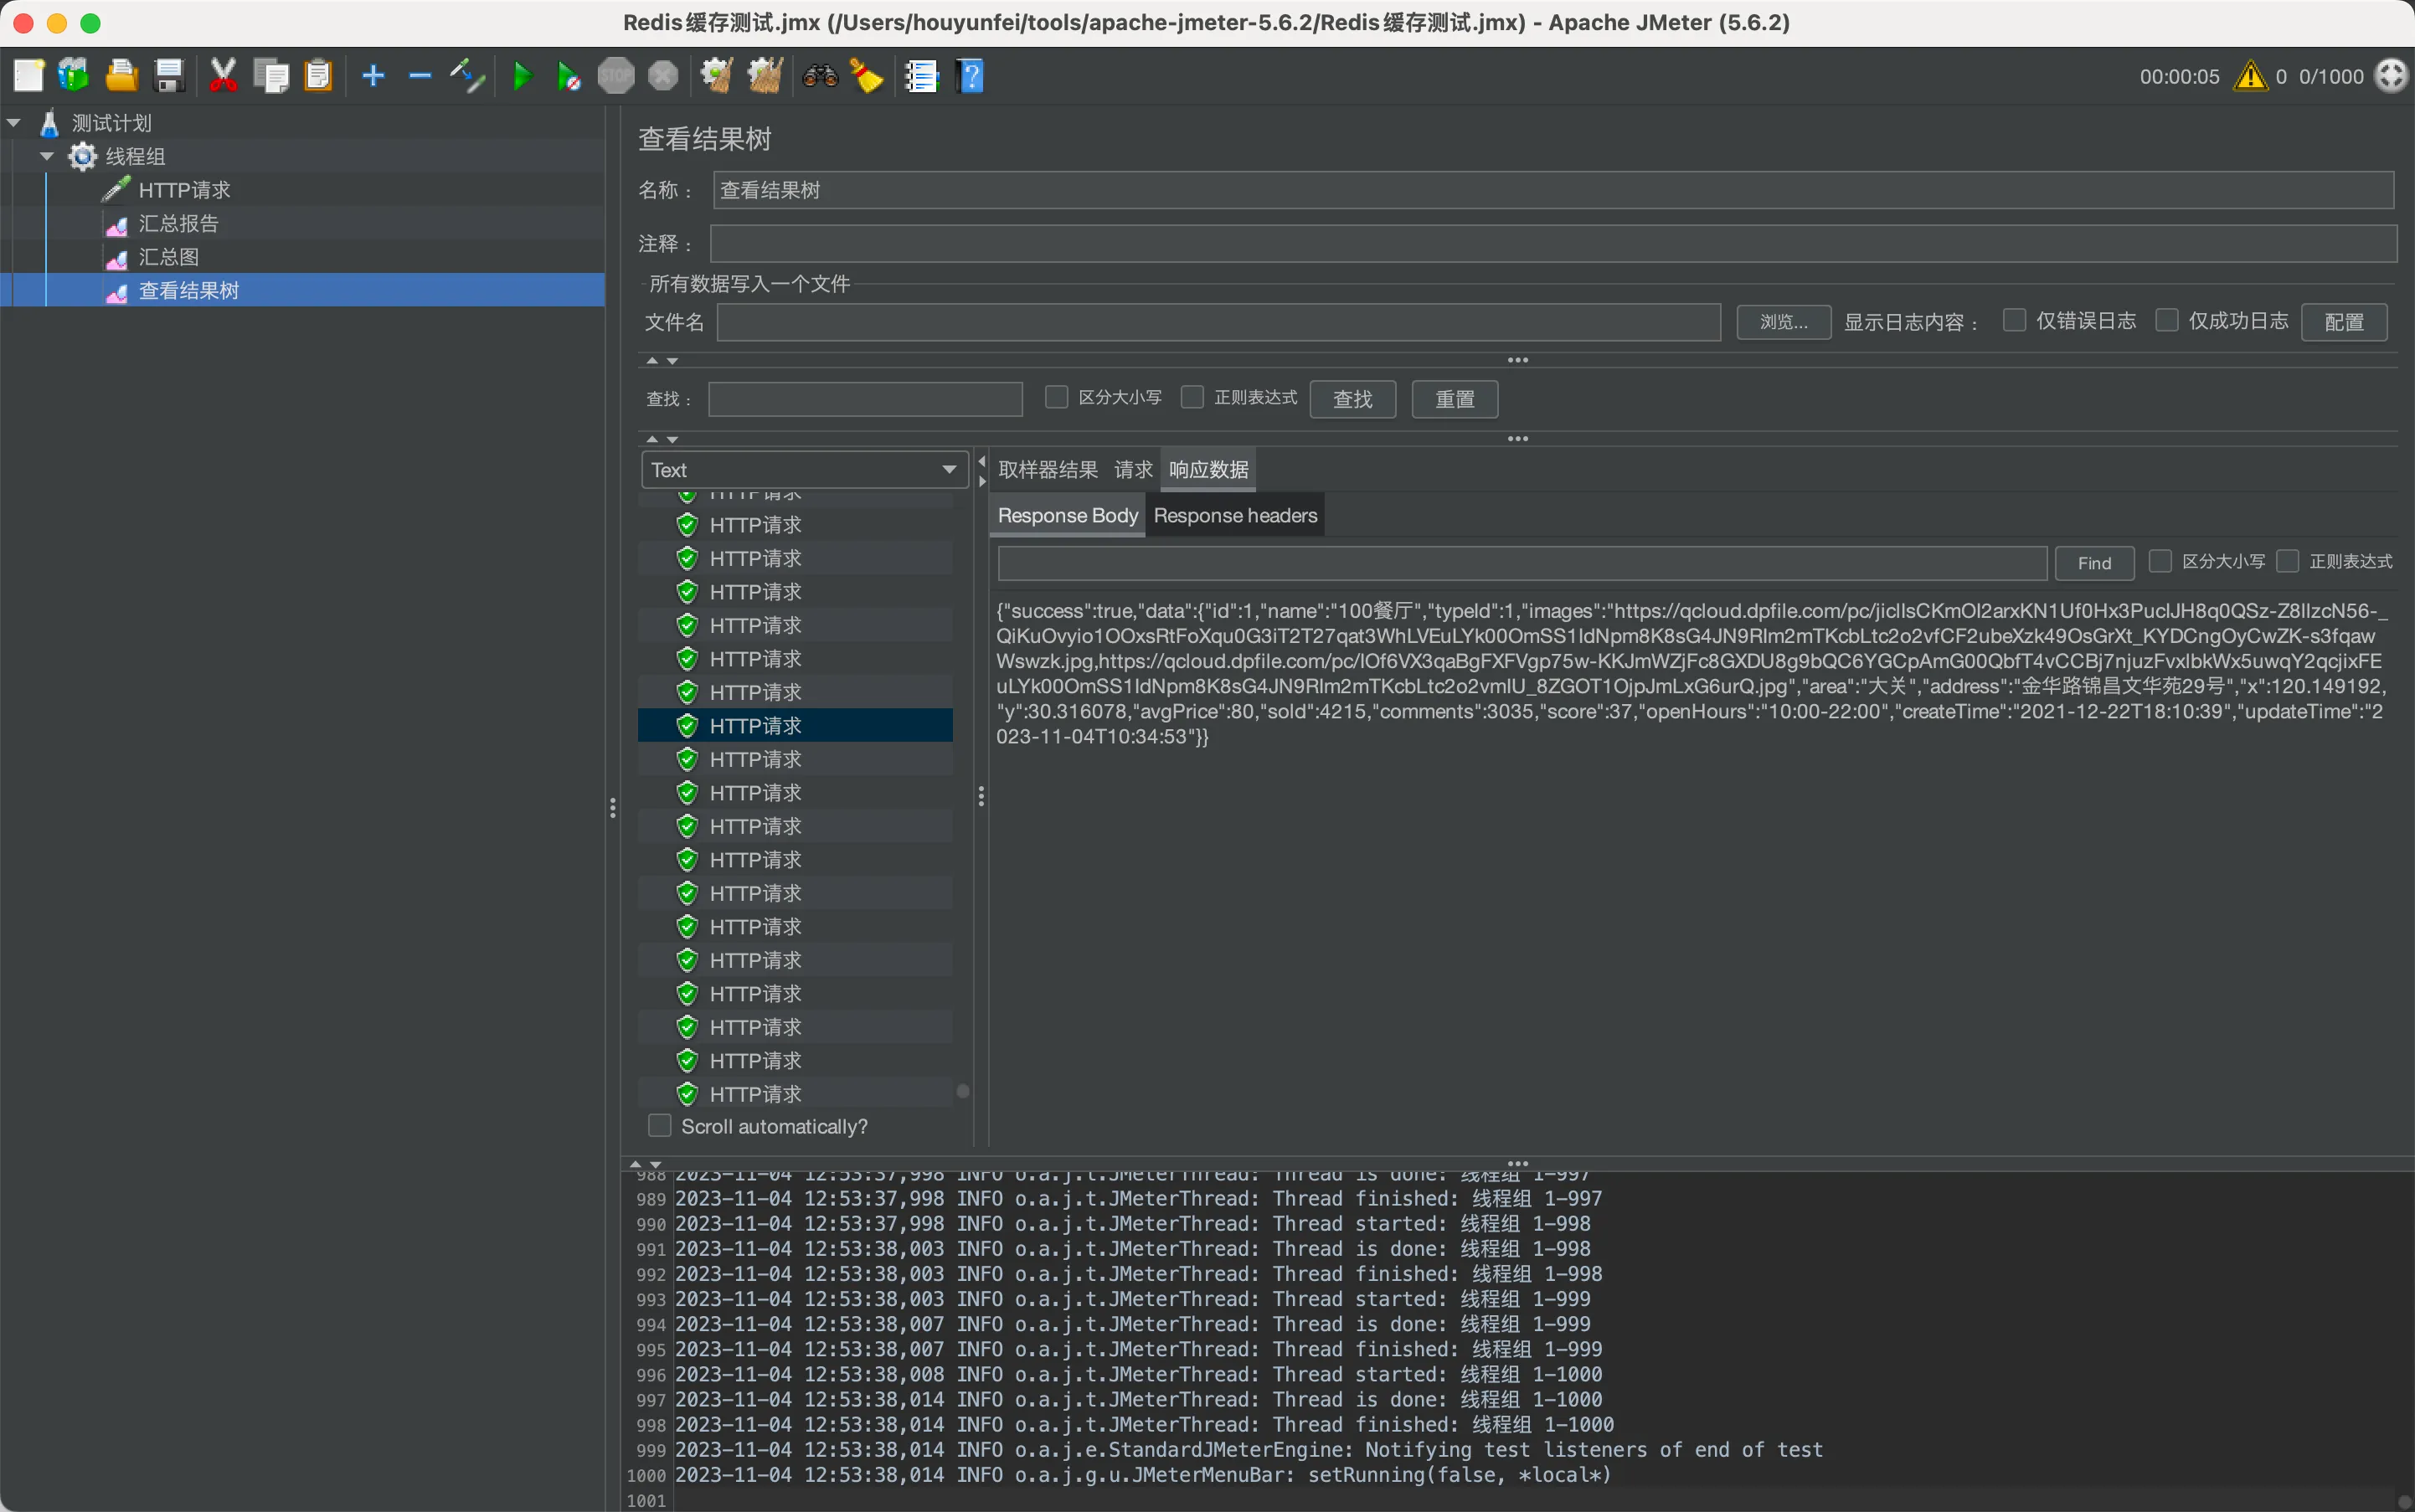Click the Clear All brooms icon

765,76
